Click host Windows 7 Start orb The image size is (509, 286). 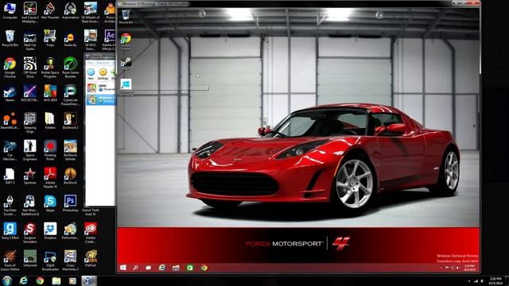pyautogui.click(x=7, y=280)
